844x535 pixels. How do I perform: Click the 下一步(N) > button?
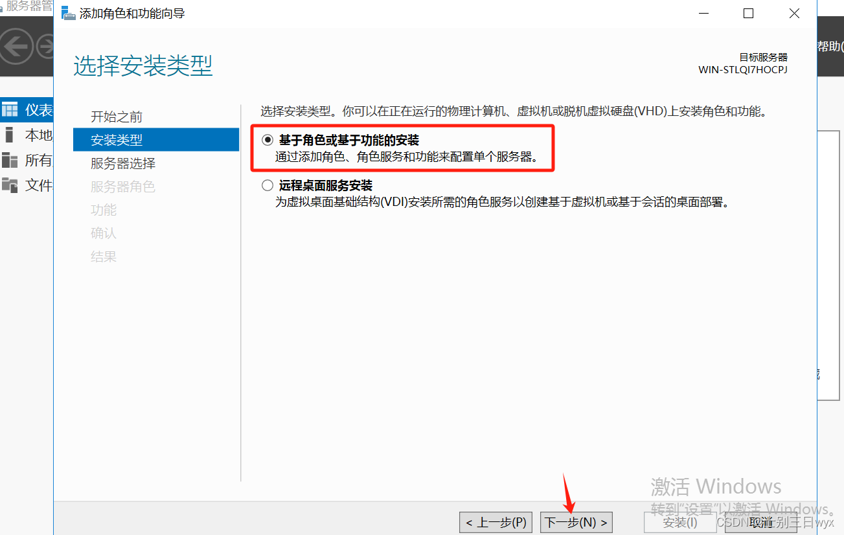pyautogui.click(x=576, y=522)
